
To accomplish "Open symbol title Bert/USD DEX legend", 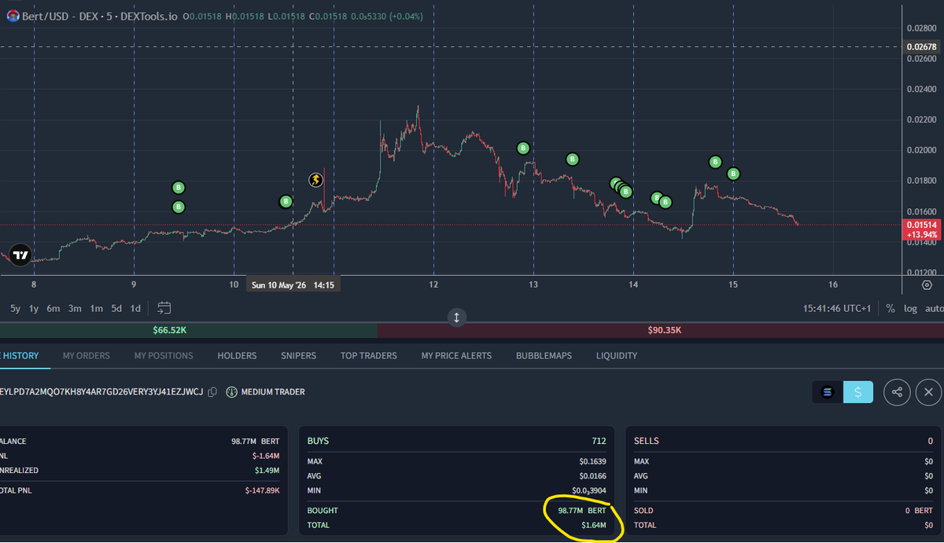I will (100, 15).
